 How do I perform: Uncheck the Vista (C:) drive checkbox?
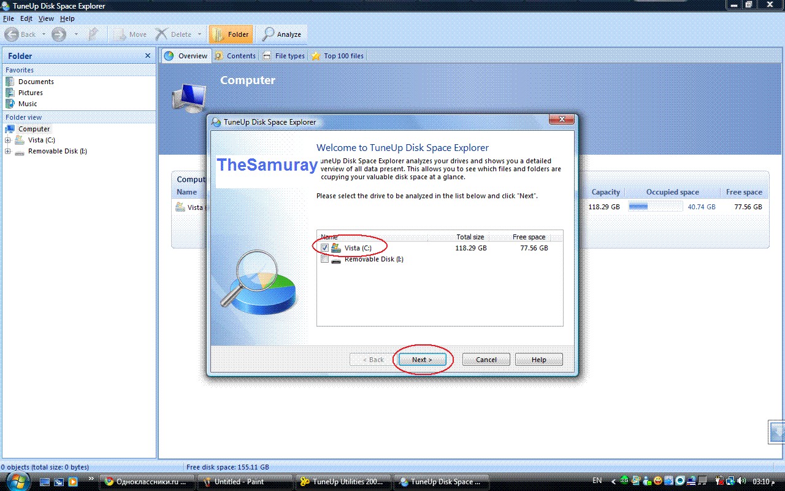[324, 248]
